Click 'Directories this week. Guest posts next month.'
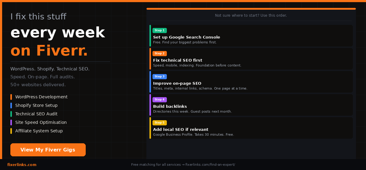This screenshot has width=366, height=170. 192,111
